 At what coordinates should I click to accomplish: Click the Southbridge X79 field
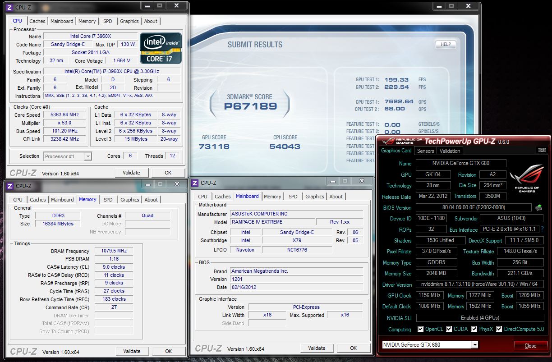296,241
